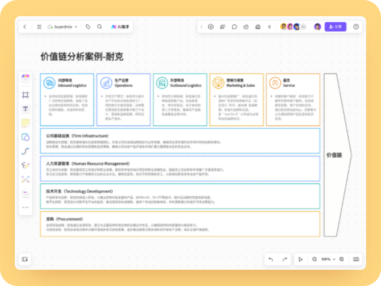
Task: Click the Technology Development heading
Action: click(x=80, y=191)
